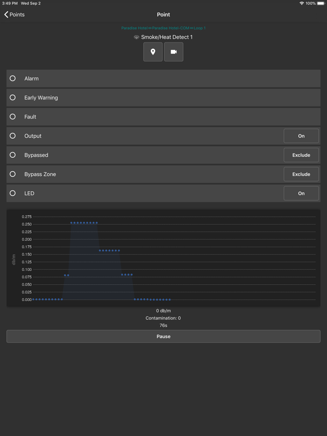The width and height of the screenshot is (327, 436).
Task: Click the 76s elapsed time text
Action: click(x=163, y=325)
